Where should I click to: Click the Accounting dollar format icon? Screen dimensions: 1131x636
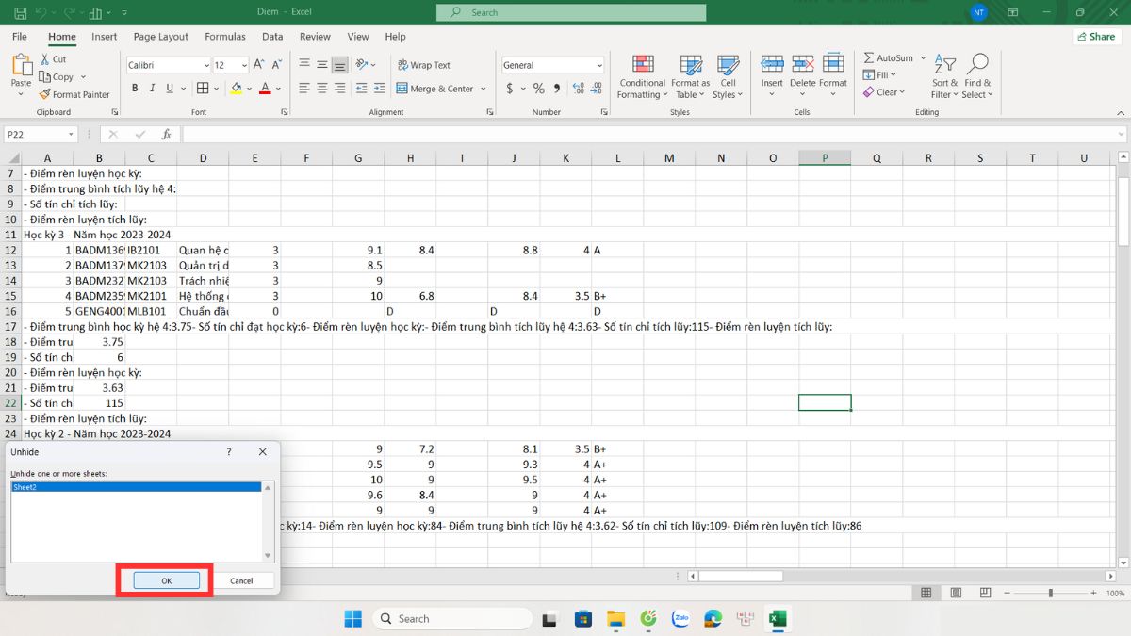(x=510, y=89)
